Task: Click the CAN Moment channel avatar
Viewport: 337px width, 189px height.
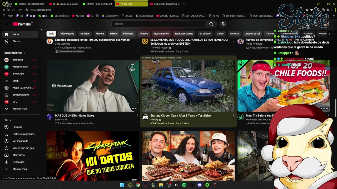Action: pos(50,41)
